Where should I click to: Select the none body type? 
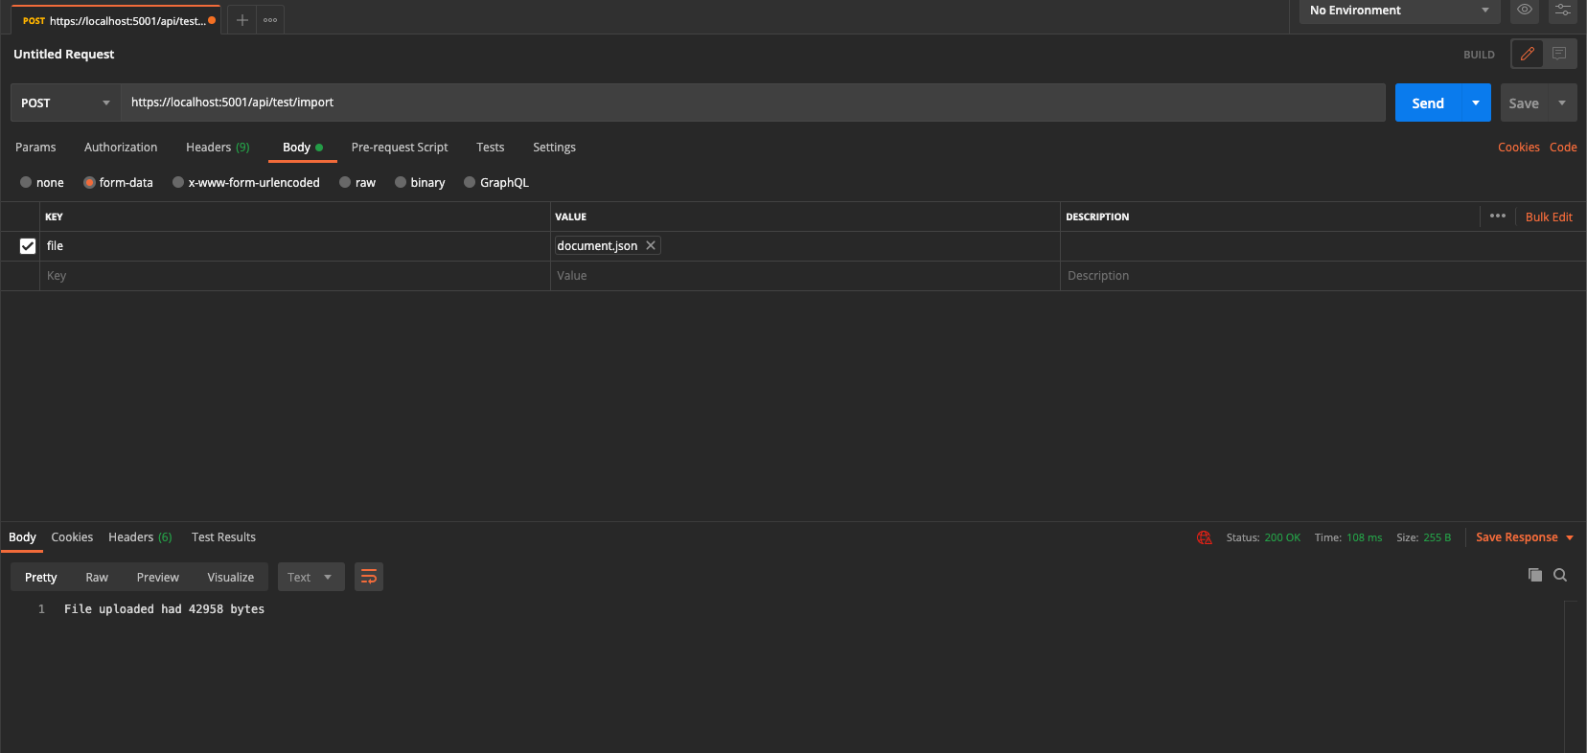[x=42, y=182]
